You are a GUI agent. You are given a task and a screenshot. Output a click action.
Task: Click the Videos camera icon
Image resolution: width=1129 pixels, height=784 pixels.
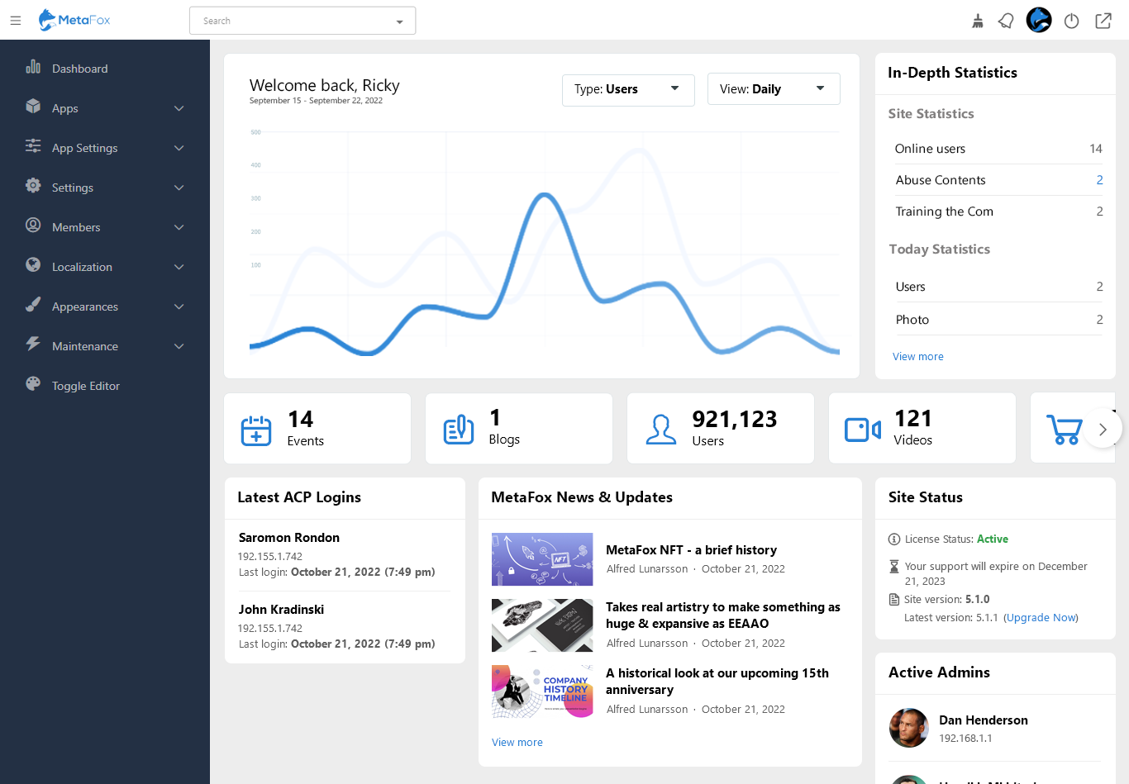coord(862,430)
